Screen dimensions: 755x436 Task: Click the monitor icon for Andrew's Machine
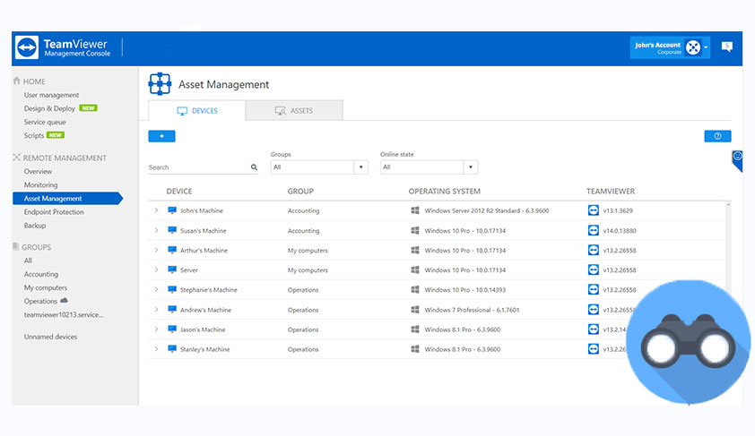172,310
